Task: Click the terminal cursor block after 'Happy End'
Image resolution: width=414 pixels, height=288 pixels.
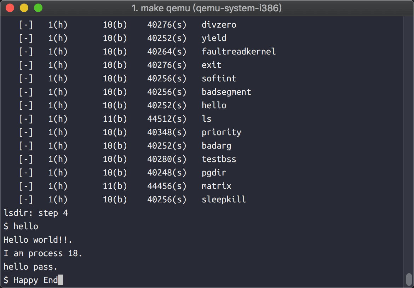Action: click(61, 280)
